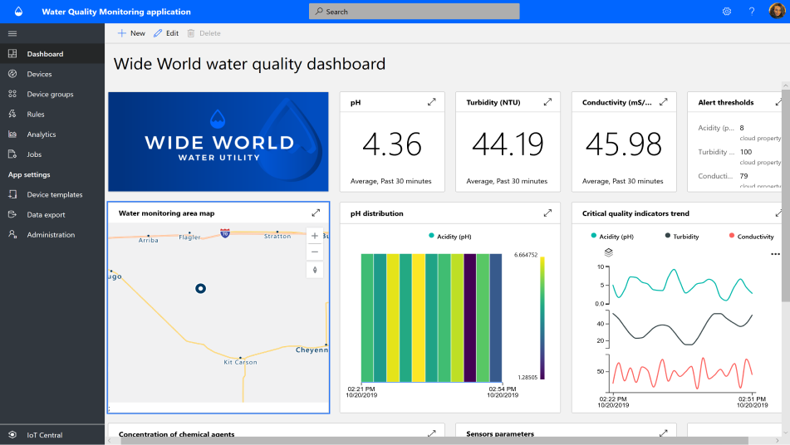Zoom out on the map
The height and width of the screenshot is (445, 790).
pos(315,252)
